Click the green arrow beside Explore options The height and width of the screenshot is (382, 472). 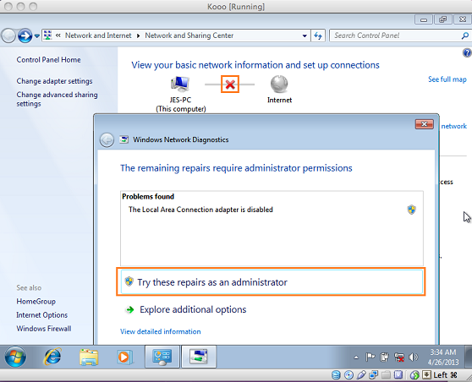click(129, 309)
